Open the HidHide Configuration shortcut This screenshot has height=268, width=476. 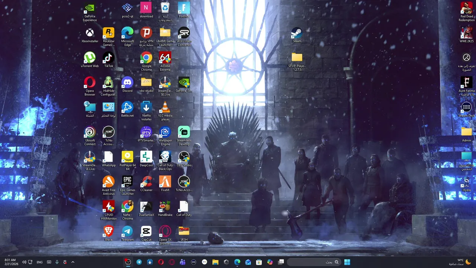coord(109,86)
